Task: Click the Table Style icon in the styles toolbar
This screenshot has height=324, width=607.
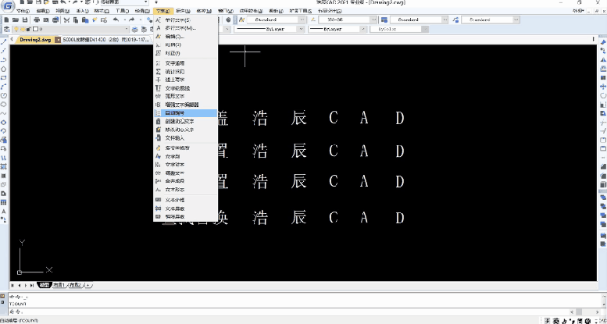Action: (x=384, y=20)
